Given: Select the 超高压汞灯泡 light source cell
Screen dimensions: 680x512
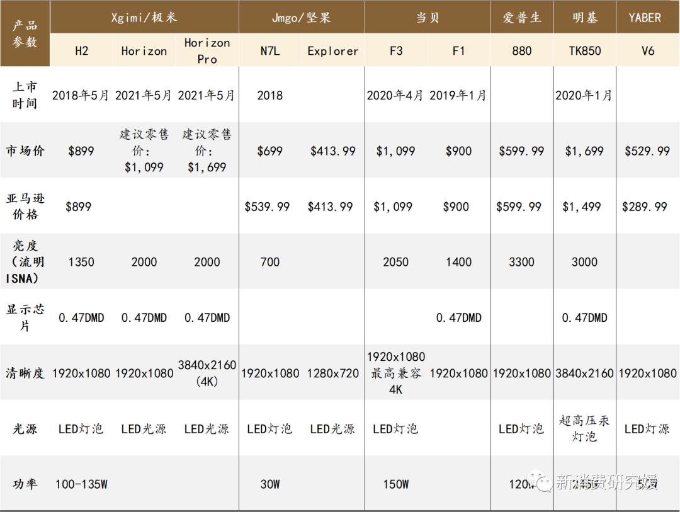Looking at the screenshot, I should pos(584,429).
